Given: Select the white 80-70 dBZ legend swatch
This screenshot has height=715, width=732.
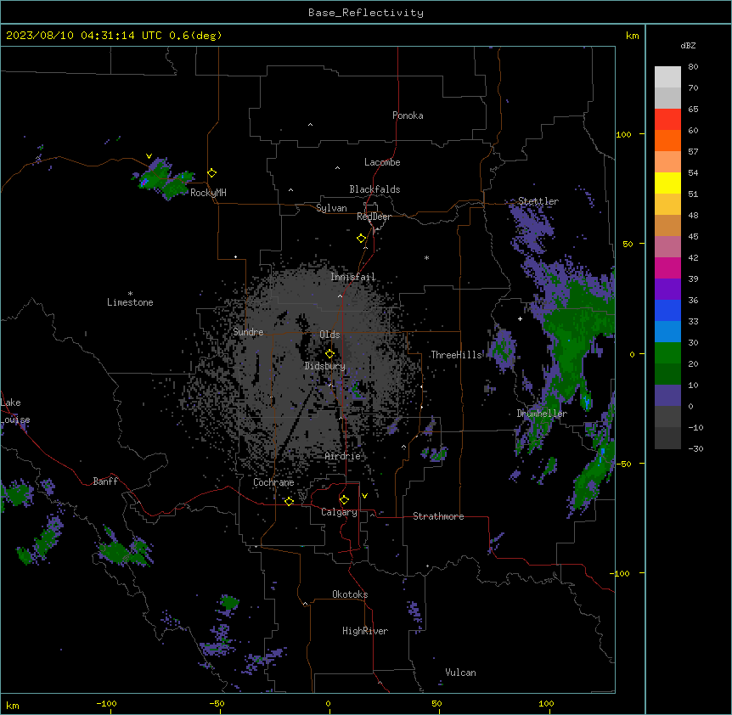Looking at the screenshot, I should pyautogui.click(x=667, y=77).
